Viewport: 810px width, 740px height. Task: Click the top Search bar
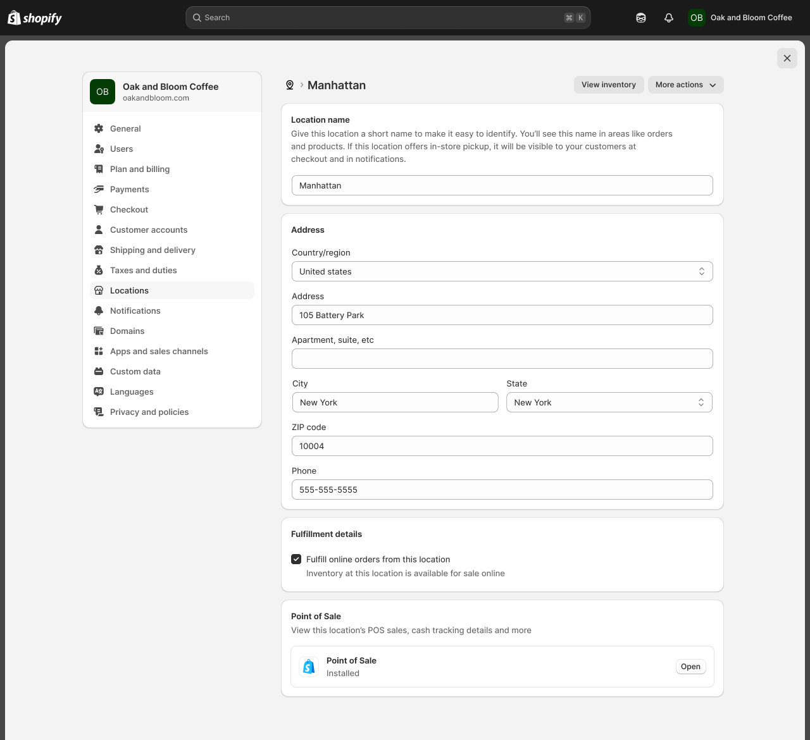point(388,18)
